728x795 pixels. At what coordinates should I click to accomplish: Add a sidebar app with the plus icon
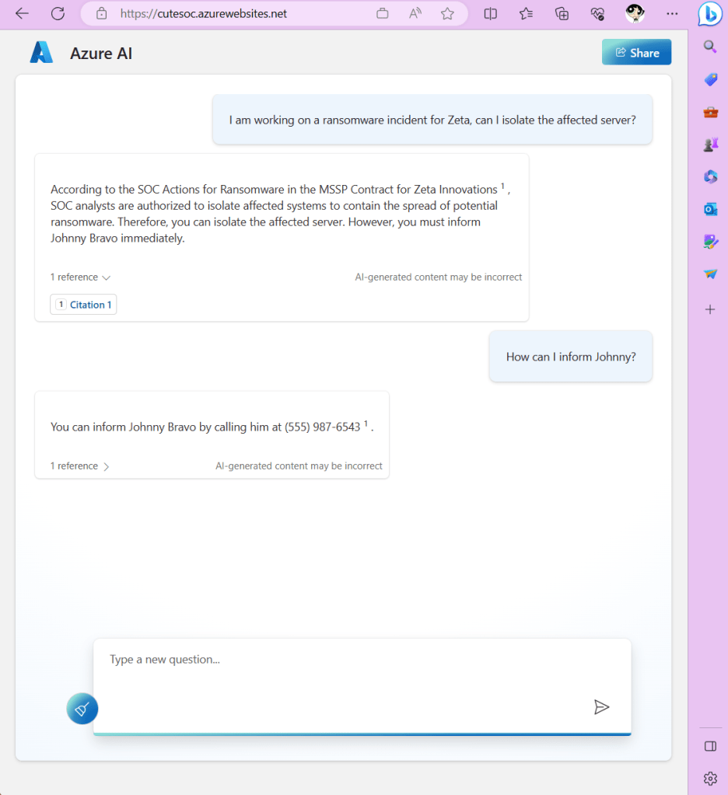click(710, 309)
